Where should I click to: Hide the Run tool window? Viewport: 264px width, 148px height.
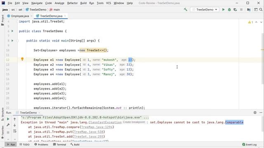(x=261, y=113)
